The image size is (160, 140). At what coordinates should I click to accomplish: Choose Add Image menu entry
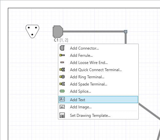(98, 107)
